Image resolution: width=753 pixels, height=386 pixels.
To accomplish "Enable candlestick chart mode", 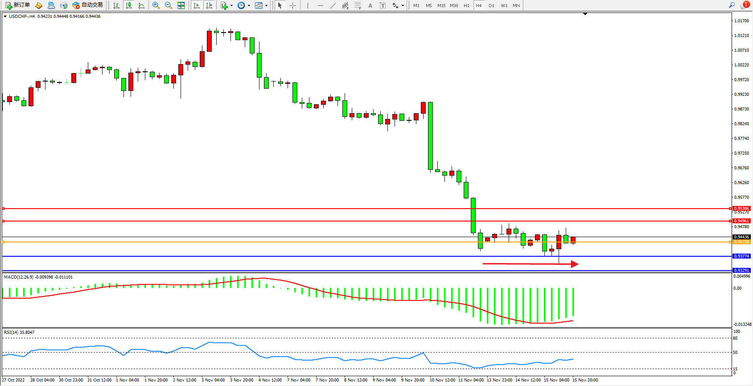I will click(129, 5).
